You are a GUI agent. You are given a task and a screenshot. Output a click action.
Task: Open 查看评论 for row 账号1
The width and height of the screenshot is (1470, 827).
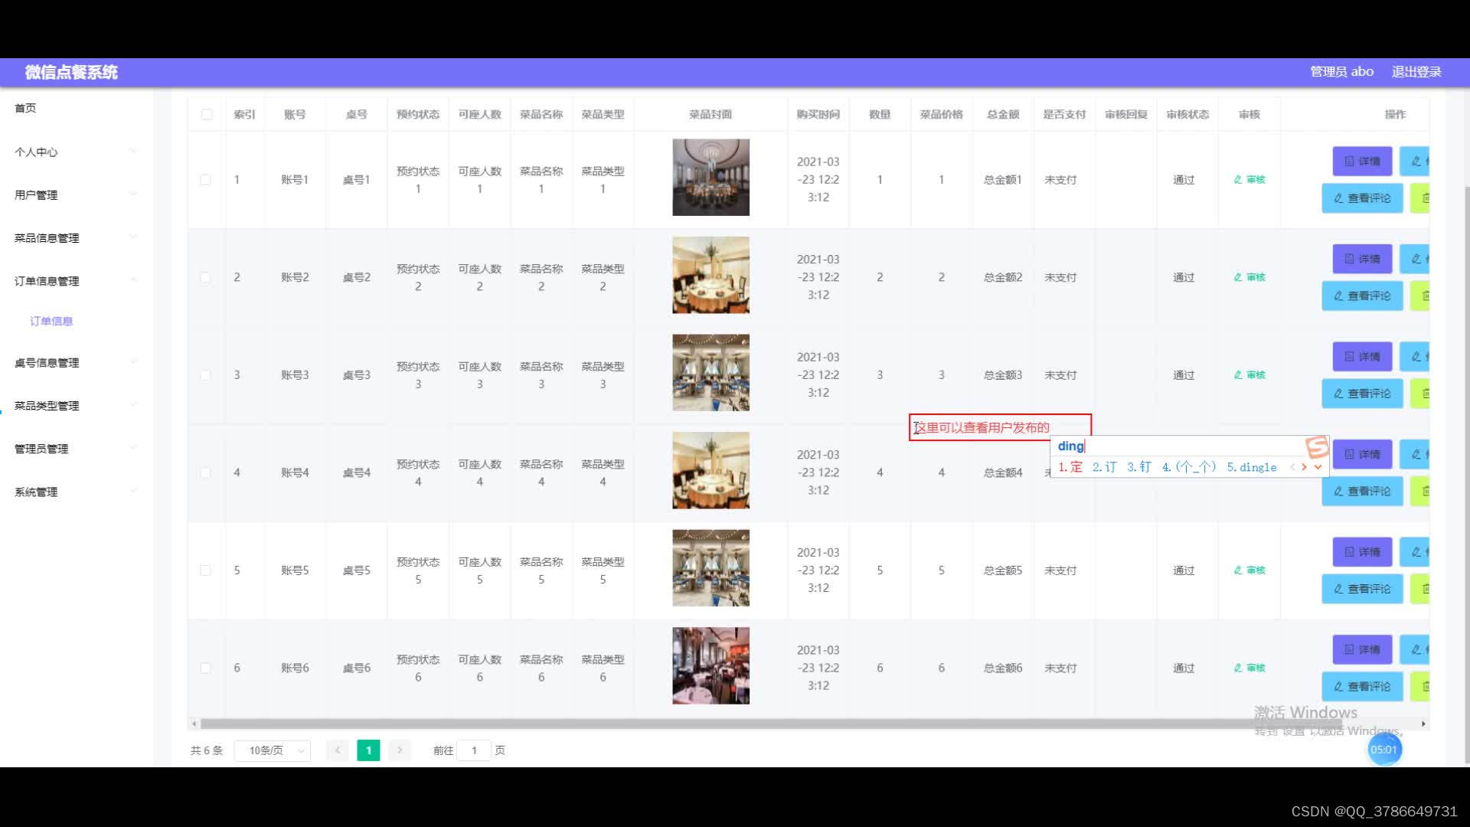[1362, 198]
